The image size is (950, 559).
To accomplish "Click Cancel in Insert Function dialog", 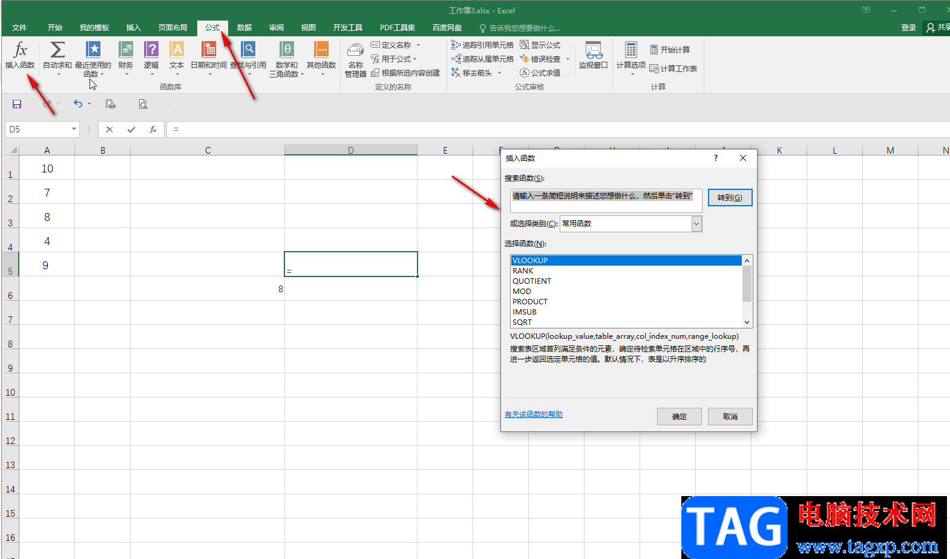I will click(x=730, y=416).
